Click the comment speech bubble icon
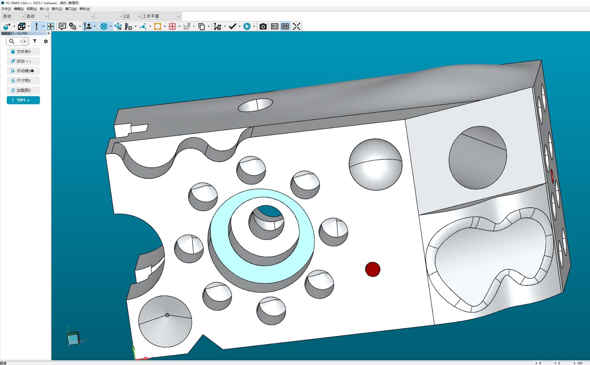590x365 pixels. 62,26
